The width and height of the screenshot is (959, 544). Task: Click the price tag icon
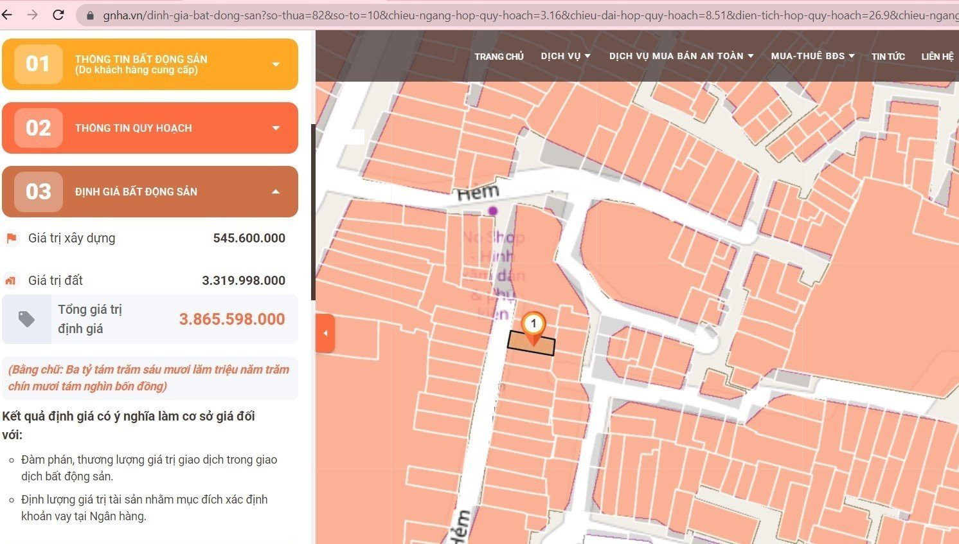click(26, 319)
